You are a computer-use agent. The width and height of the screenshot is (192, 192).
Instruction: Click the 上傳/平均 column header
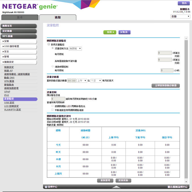click(114, 138)
